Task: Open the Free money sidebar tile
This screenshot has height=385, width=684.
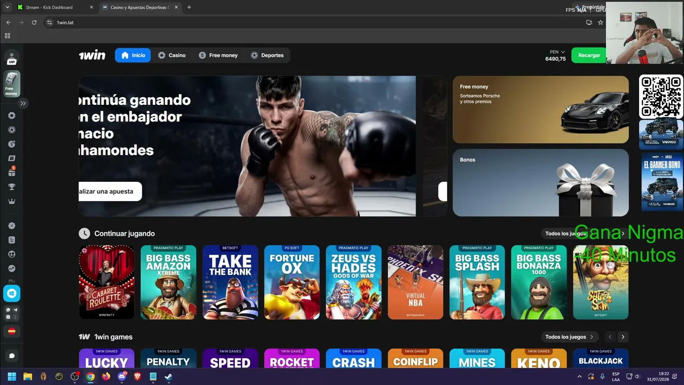Action: 12,84
